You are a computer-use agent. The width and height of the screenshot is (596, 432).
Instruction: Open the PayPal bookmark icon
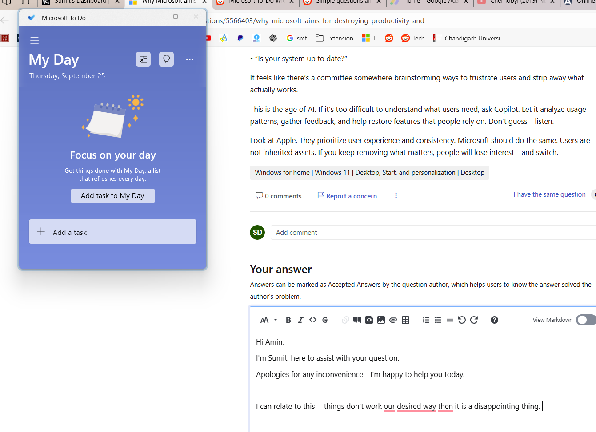click(x=240, y=38)
